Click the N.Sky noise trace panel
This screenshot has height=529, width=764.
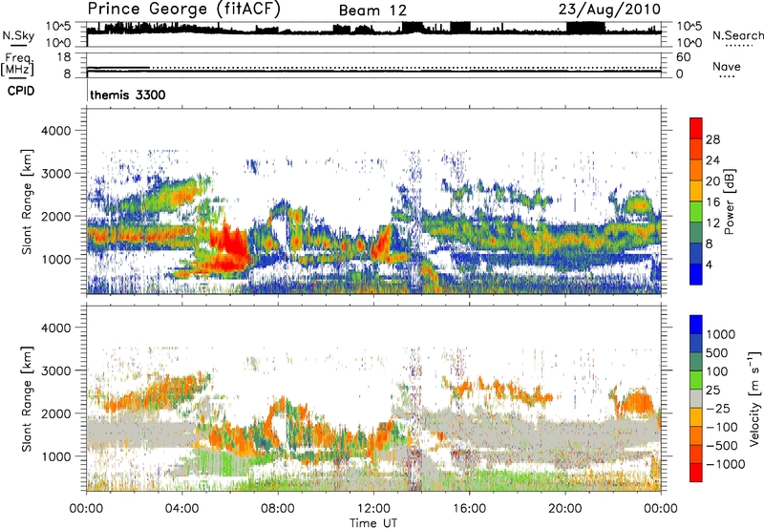tap(373, 34)
